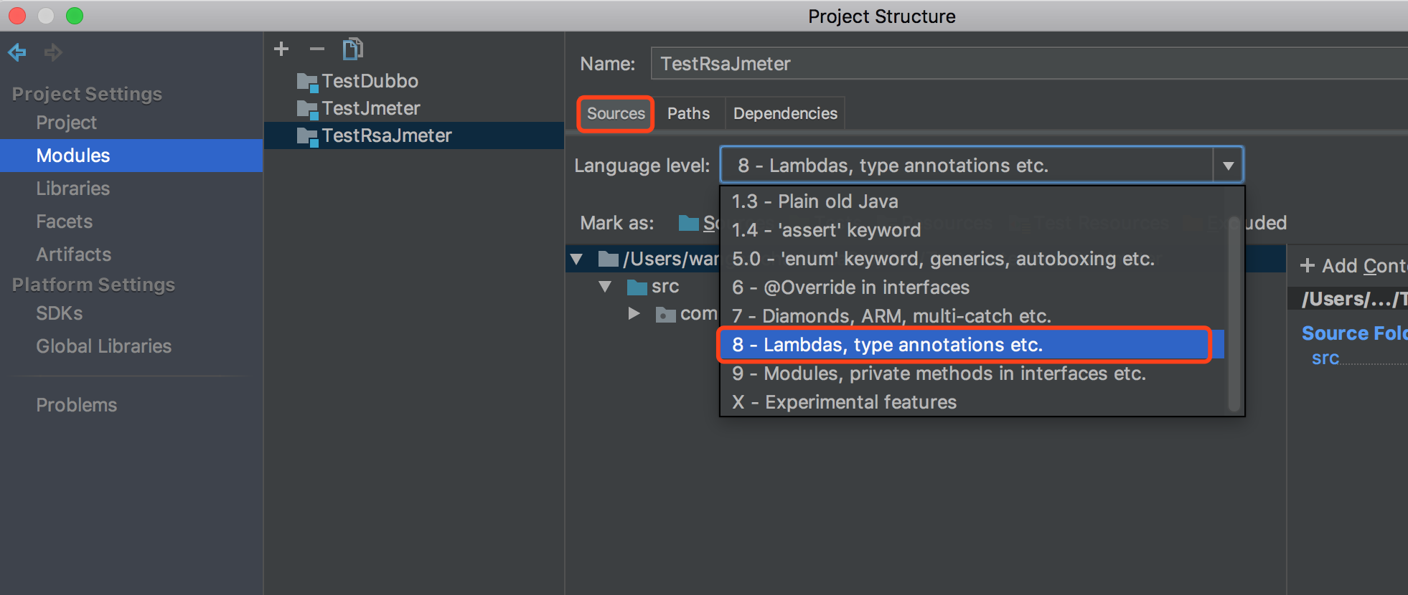Screen dimensions: 1408x595
Task: Open Libraries in Project Settings
Action: click(73, 189)
